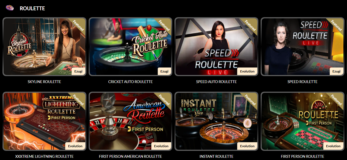The width and height of the screenshot is (347, 160).
Task: Click the ROULETTE section heading
Action: point(32,8)
